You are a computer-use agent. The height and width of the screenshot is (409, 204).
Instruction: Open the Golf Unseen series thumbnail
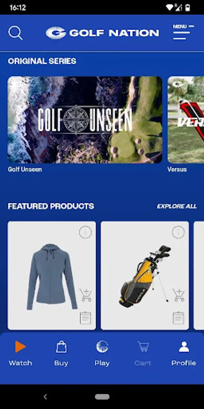pos(85,120)
